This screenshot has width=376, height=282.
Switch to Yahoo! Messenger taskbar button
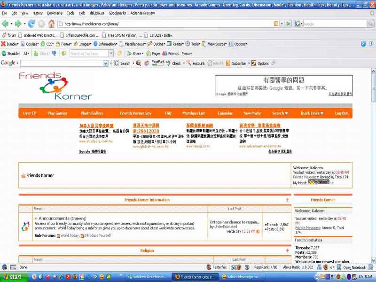coord(242,277)
